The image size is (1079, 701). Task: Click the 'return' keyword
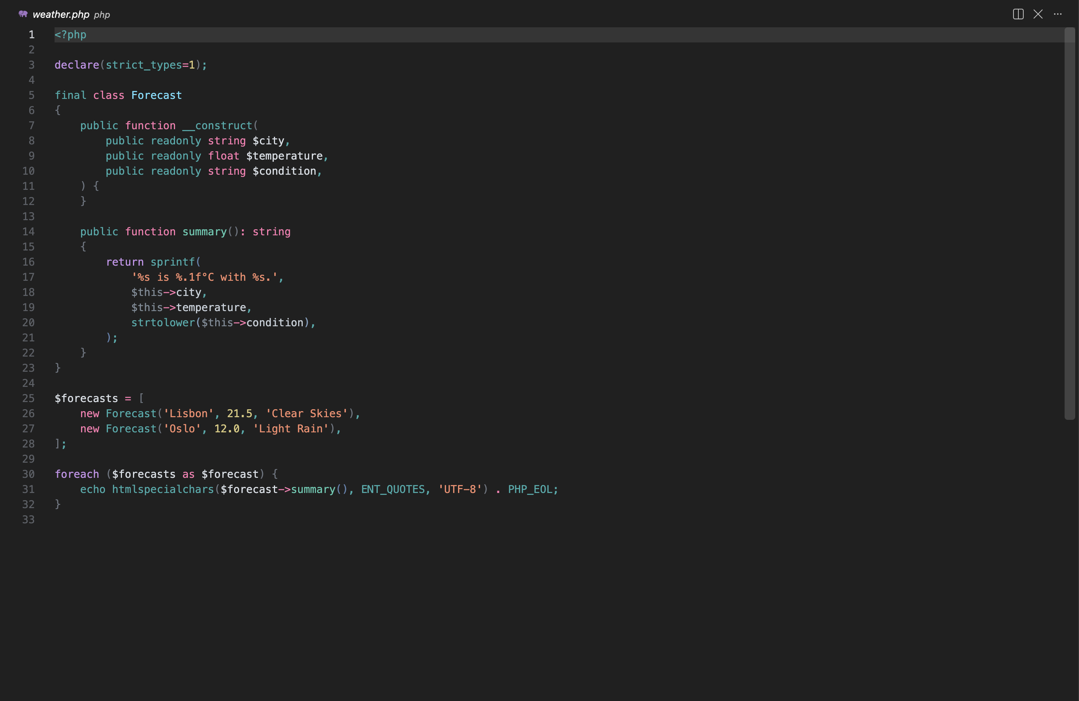(x=125, y=262)
